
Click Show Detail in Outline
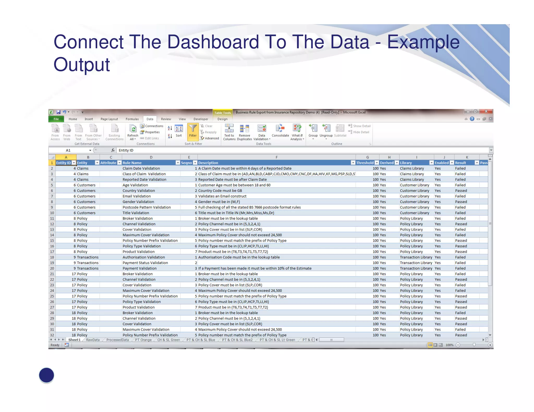[x=359, y=126]
